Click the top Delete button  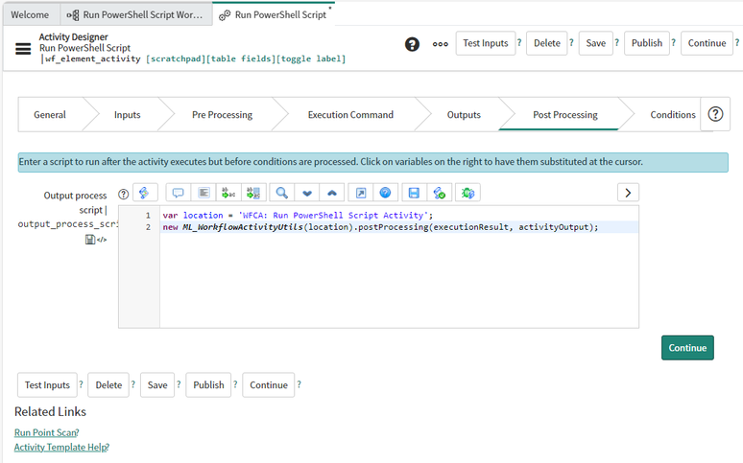(547, 43)
